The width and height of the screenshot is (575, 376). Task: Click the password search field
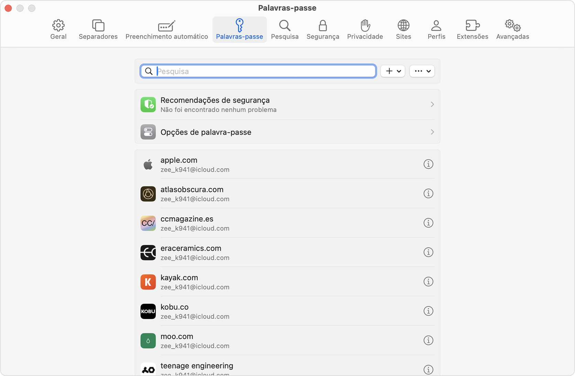pyautogui.click(x=258, y=71)
